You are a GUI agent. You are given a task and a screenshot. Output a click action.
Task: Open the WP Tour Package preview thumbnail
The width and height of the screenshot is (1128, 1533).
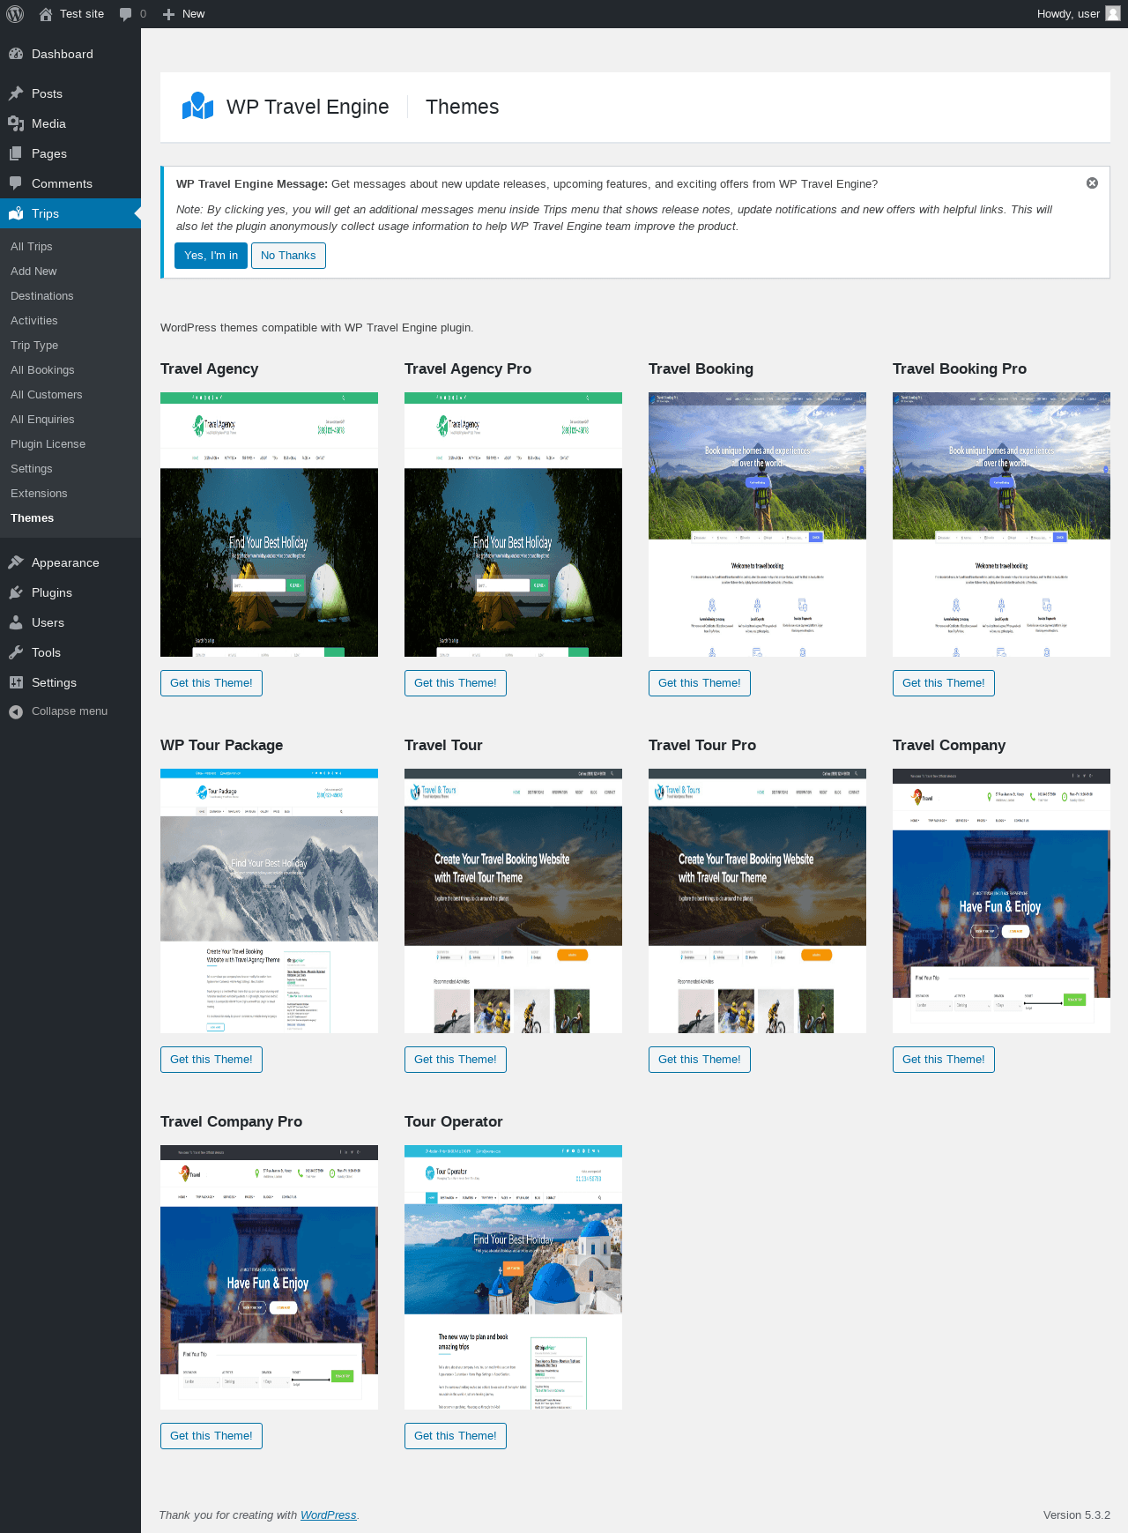(269, 901)
